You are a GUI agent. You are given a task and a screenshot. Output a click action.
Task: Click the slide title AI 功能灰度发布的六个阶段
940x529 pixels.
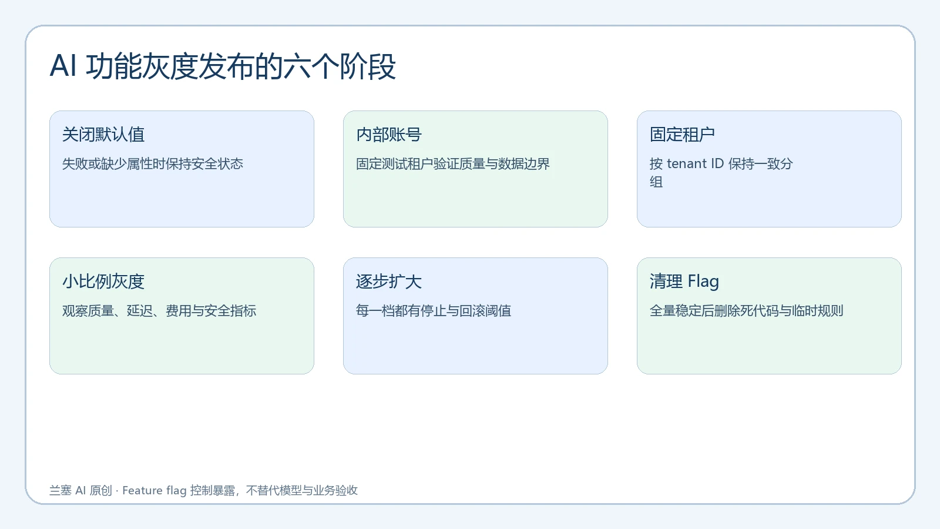223,66
